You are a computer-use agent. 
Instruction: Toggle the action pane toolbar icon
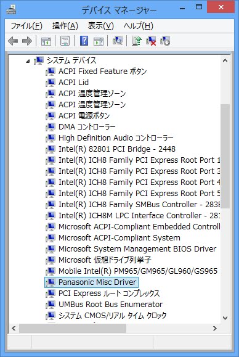tap(99, 41)
